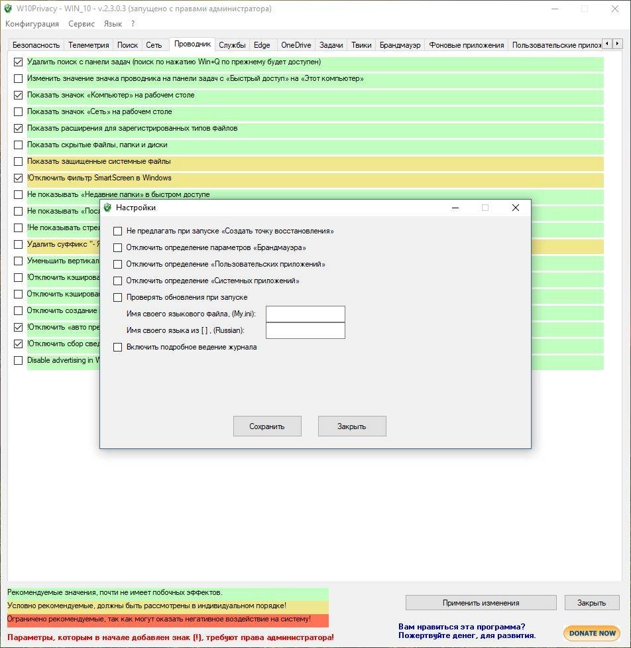Screen dimensions: 631x648
Task: Switch to the Сеть tab
Action: click(x=154, y=45)
